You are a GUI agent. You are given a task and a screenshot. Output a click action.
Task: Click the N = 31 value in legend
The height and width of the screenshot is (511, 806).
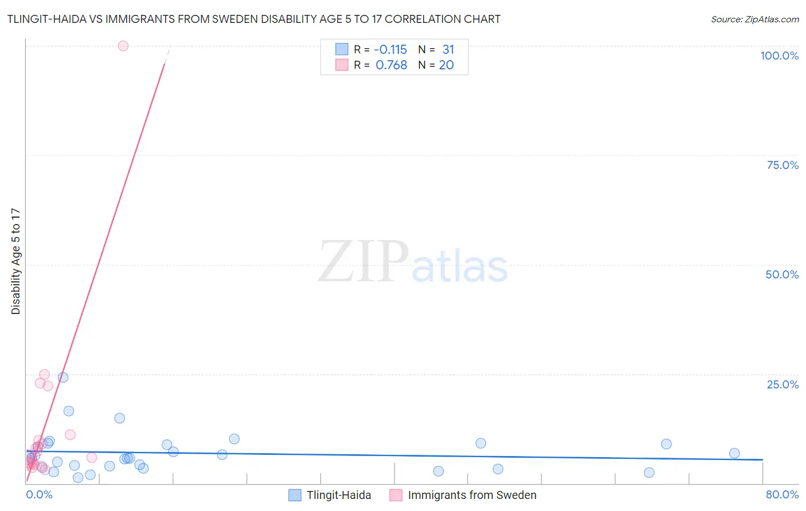tap(436, 49)
